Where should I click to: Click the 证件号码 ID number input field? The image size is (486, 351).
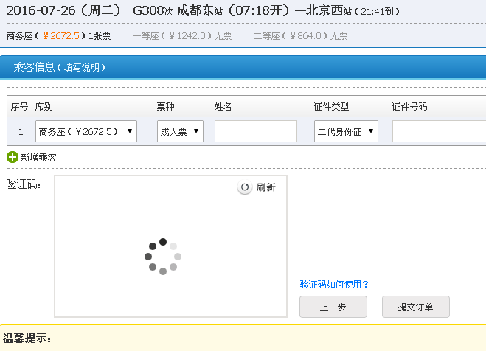439,131
